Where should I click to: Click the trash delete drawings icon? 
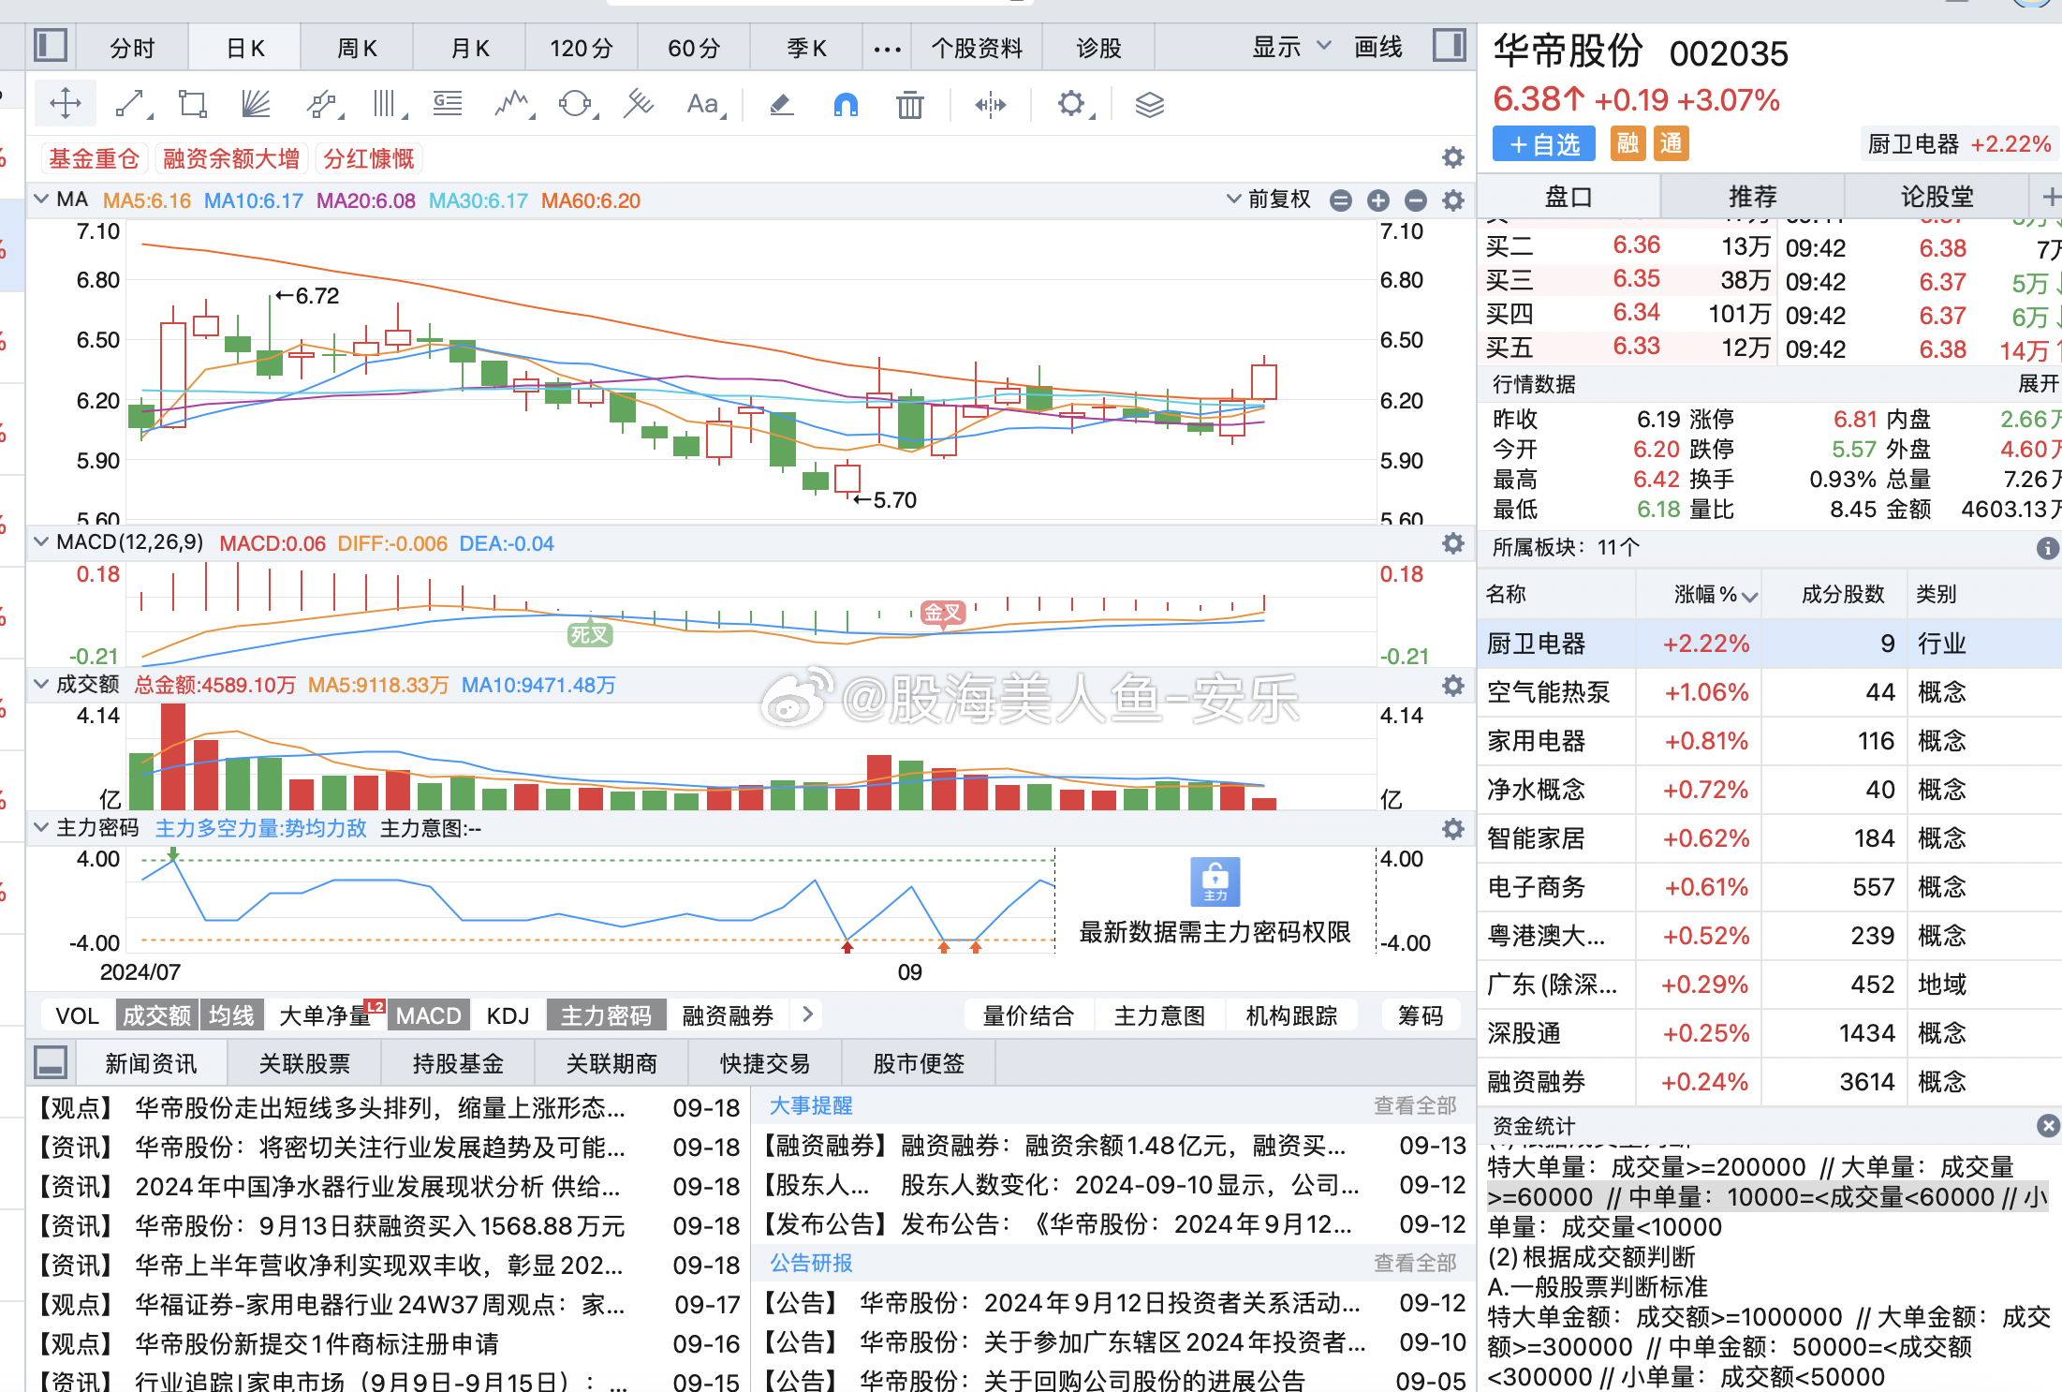tap(909, 104)
